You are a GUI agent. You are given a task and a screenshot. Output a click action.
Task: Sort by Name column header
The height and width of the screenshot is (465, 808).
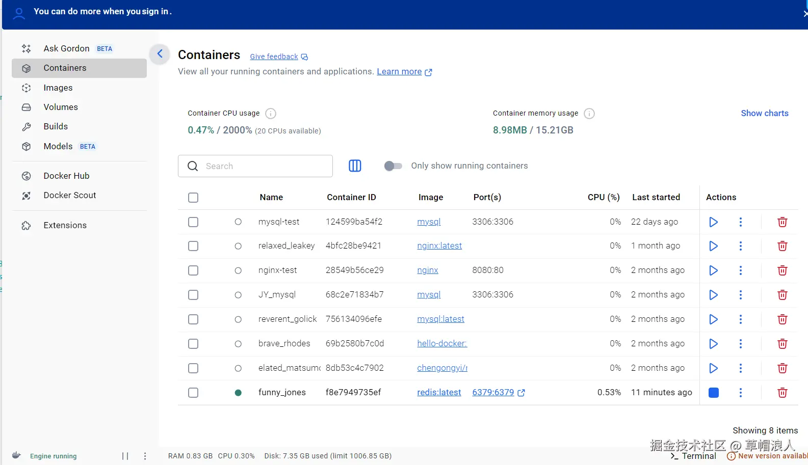[271, 197]
